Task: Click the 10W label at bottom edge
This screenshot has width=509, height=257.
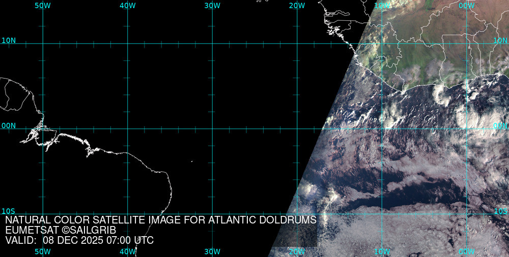Action: click(x=382, y=251)
